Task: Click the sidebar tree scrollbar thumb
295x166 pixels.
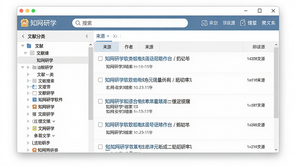Action: click(x=91, y=84)
